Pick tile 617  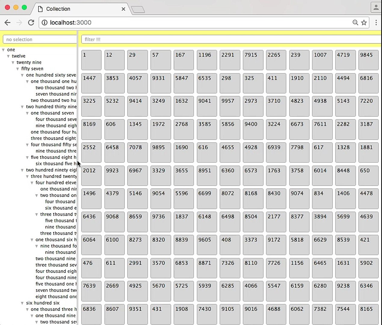(322, 153)
